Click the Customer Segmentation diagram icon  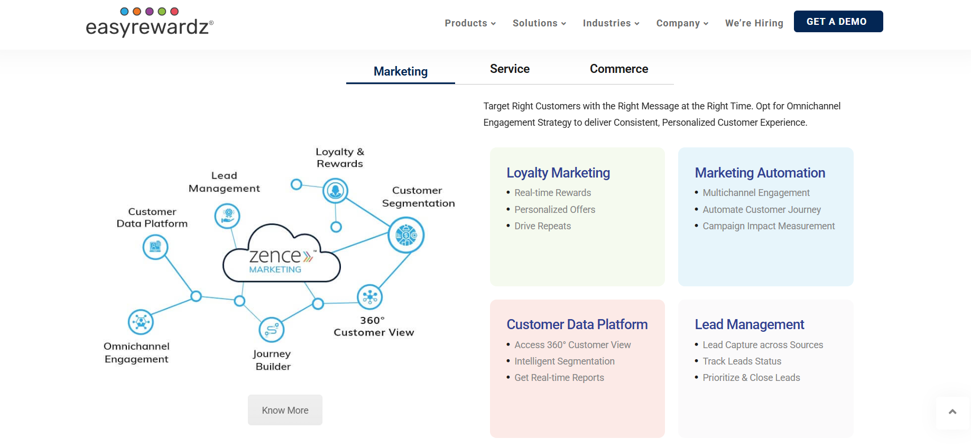pyautogui.click(x=406, y=235)
